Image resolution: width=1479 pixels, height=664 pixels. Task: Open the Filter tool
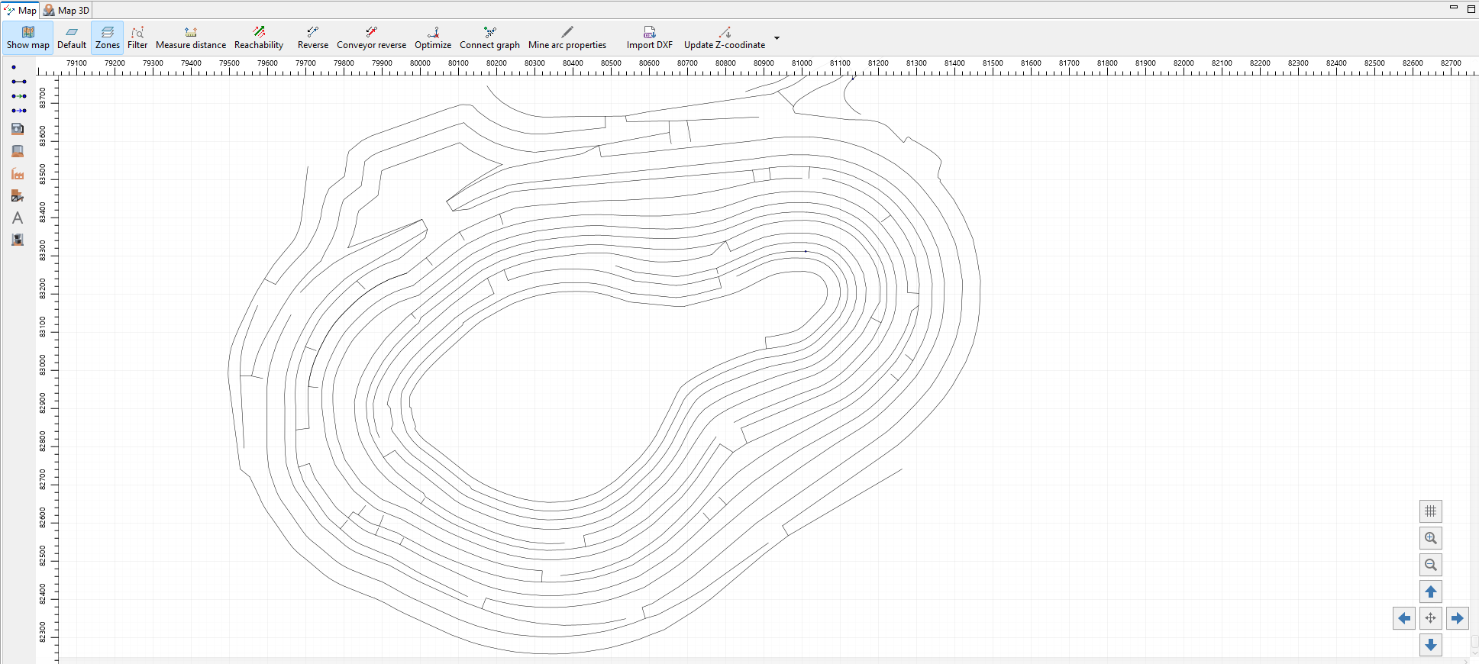pyautogui.click(x=137, y=37)
